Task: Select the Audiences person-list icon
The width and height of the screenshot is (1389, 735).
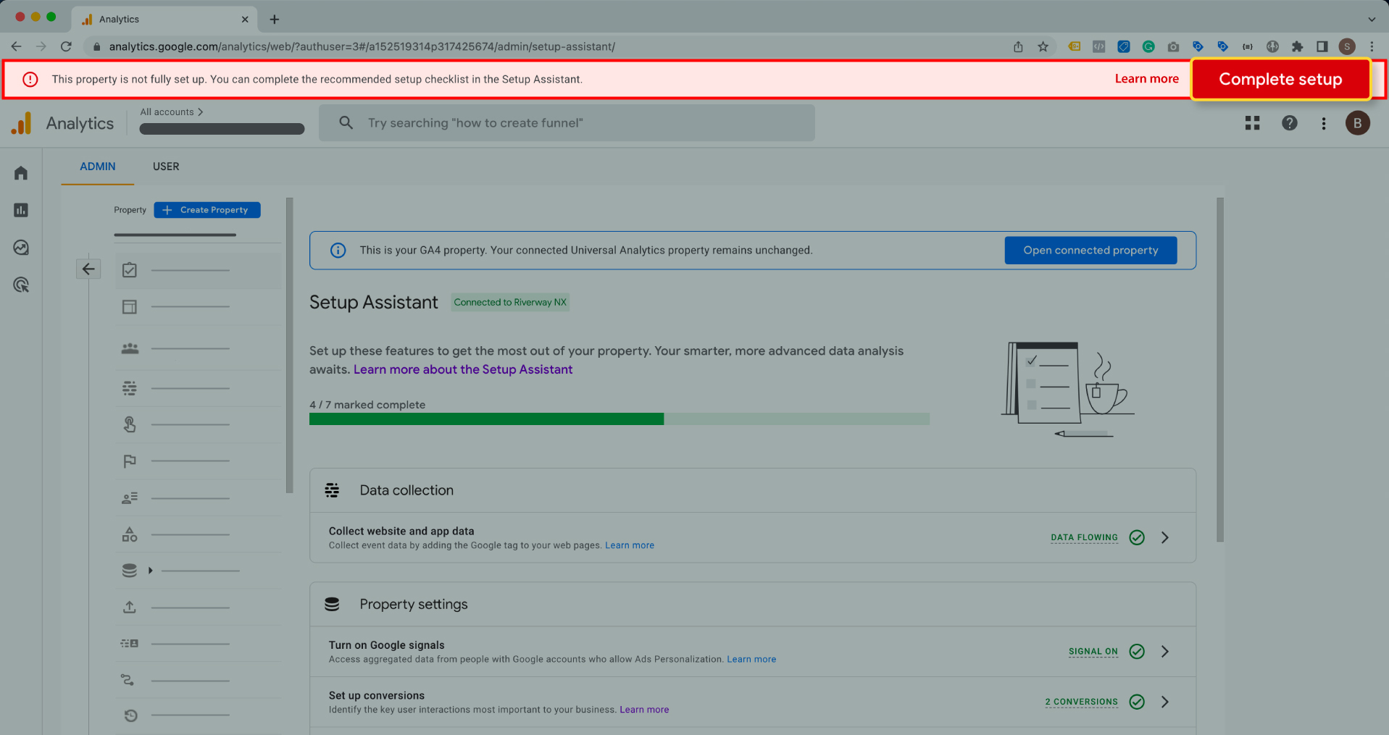Action: (130, 498)
